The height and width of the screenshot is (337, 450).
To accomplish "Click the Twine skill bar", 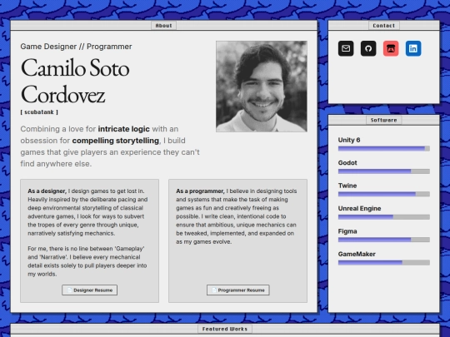I will [384, 194].
